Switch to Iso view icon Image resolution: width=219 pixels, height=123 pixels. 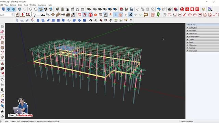[x=57, y=9]
